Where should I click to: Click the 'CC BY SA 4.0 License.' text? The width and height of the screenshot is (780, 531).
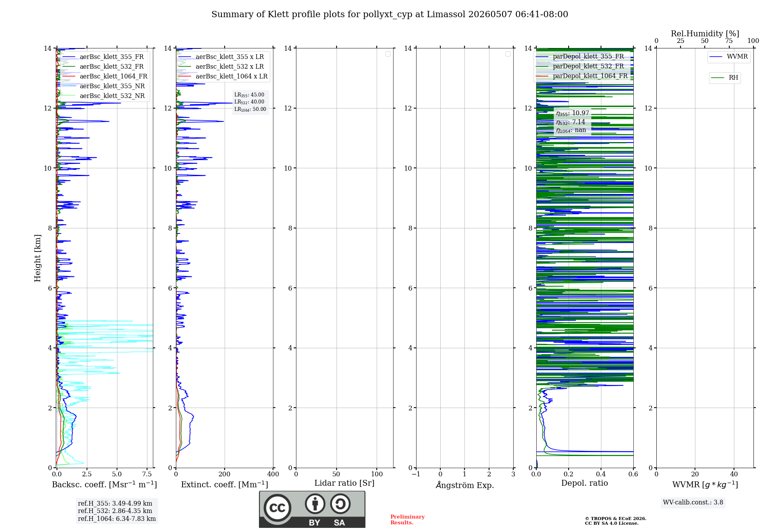pyautogui.click(x=612, y=524)
